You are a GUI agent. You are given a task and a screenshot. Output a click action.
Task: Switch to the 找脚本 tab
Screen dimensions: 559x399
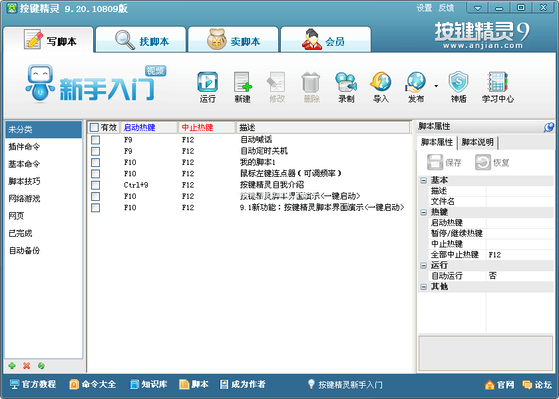142,41
